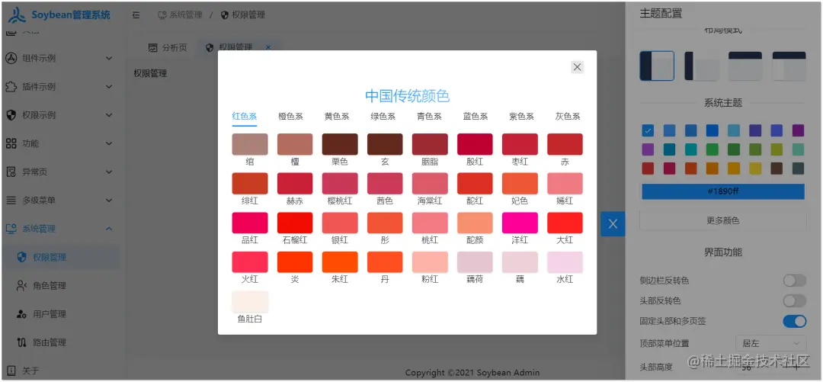Viewport: 823px width, 382px height.
Task: Collapse the 系统管理 menu chevron
Action: pyautogui.click(x=109, y=229)
